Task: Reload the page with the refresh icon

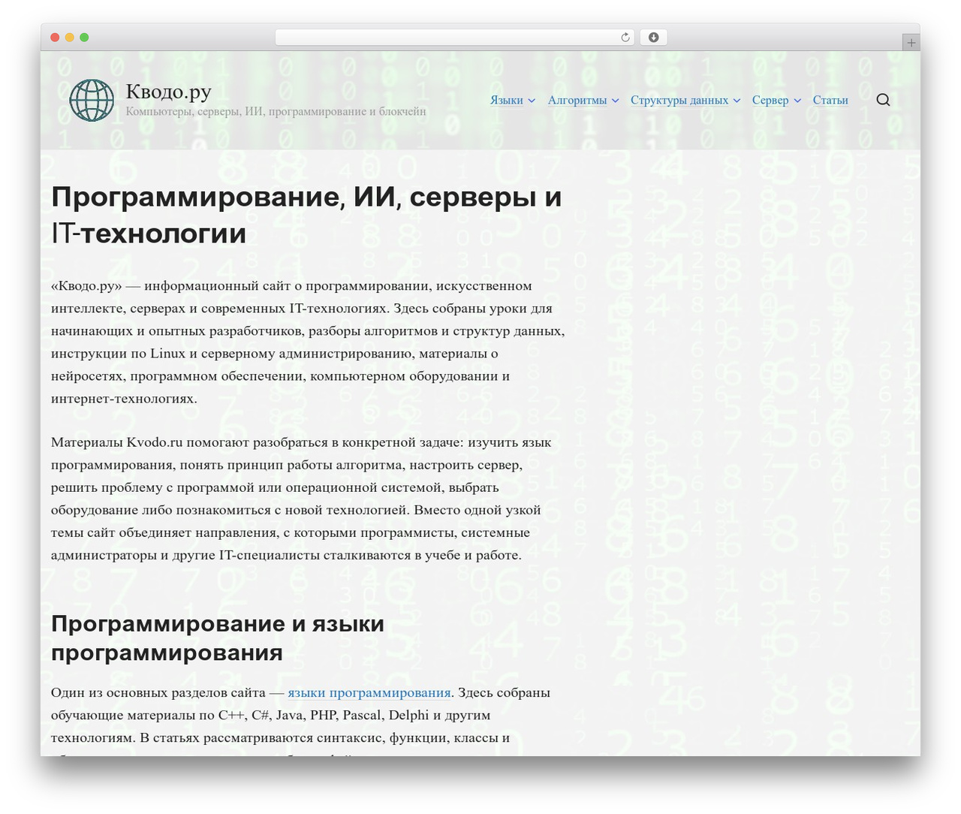Action: [625, 38]
